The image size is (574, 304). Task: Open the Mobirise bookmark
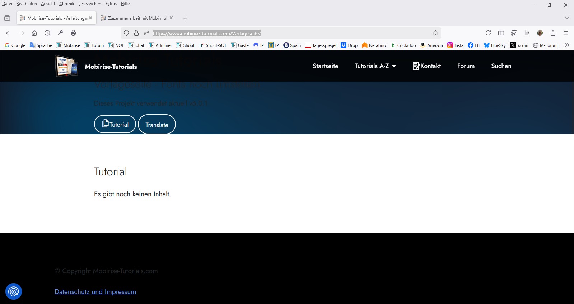point(68,45)
